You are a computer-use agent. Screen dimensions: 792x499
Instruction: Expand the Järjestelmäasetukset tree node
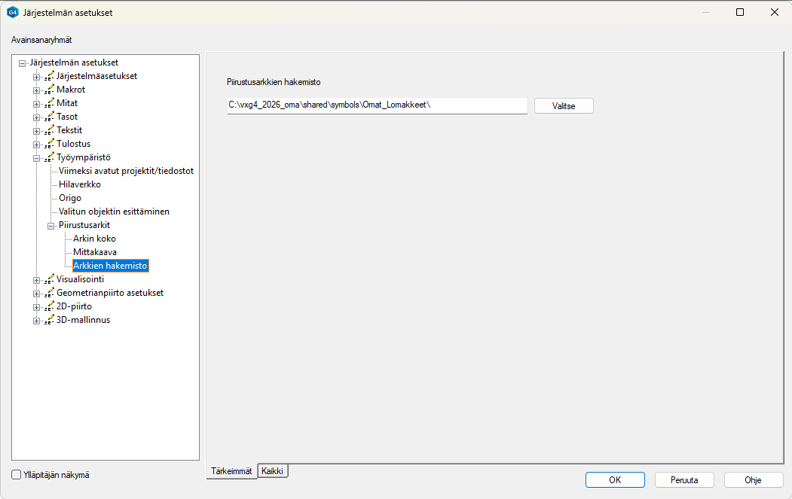tap(36, 78)
